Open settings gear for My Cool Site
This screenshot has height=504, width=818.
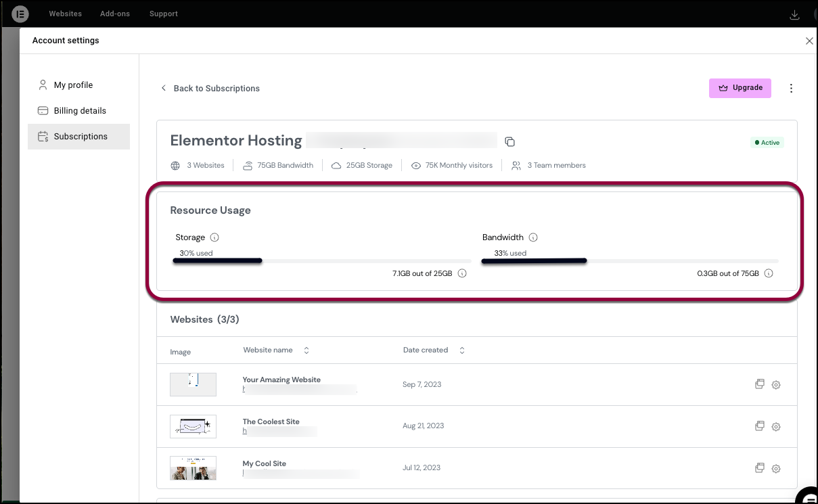[x=776, y=469]
